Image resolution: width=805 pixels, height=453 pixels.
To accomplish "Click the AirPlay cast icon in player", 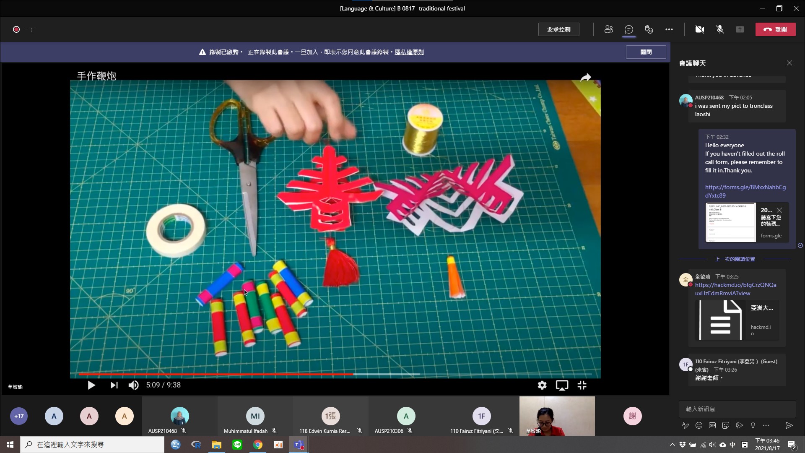I will click(x=562, y=385).
